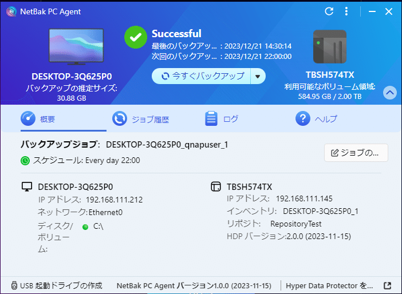Collapse the header with the chevron-up button
This screenshot has width=402, height=294.
(390, 93)
